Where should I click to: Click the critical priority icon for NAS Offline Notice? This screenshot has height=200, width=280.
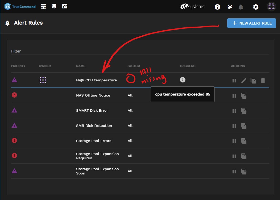[14, 95]
